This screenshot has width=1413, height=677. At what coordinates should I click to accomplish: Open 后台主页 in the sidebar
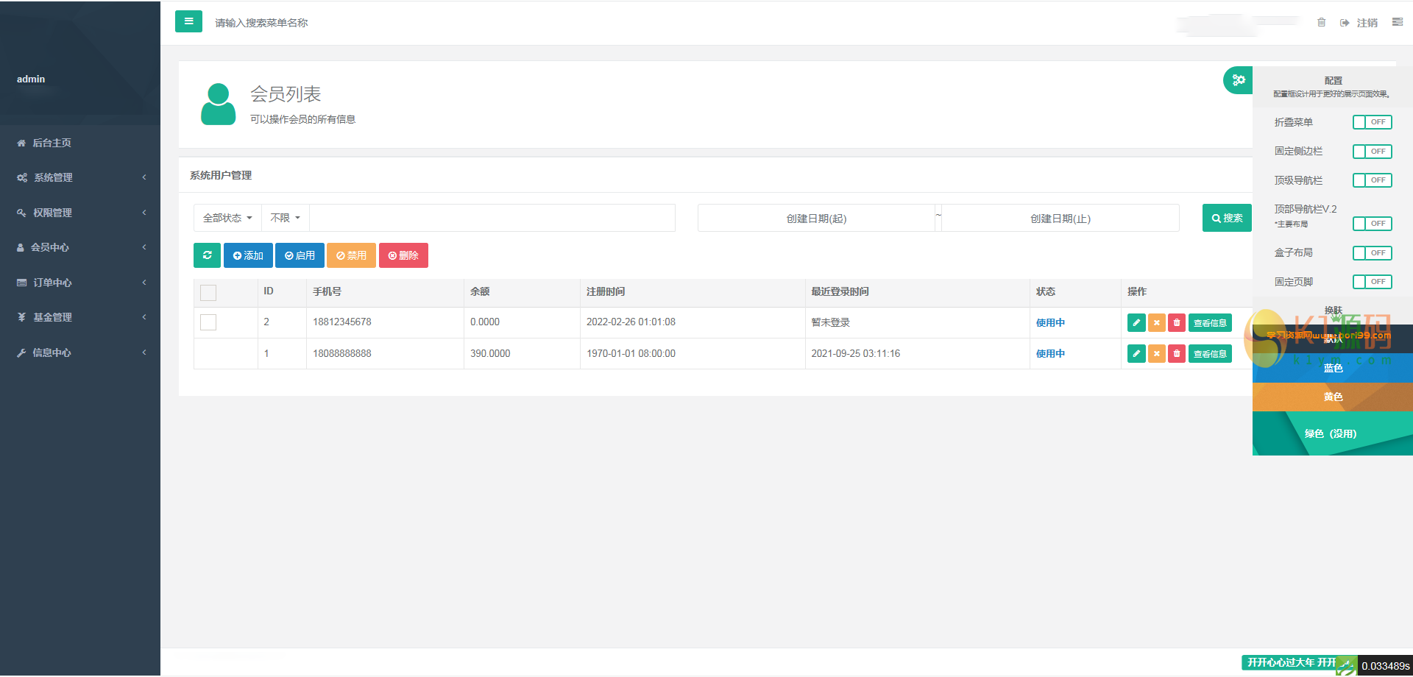pyautogui.click(x=52, y=143)
